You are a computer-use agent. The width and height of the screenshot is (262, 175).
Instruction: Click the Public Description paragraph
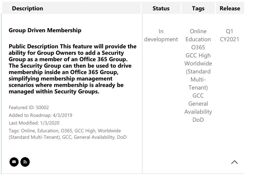click(72, 69)
